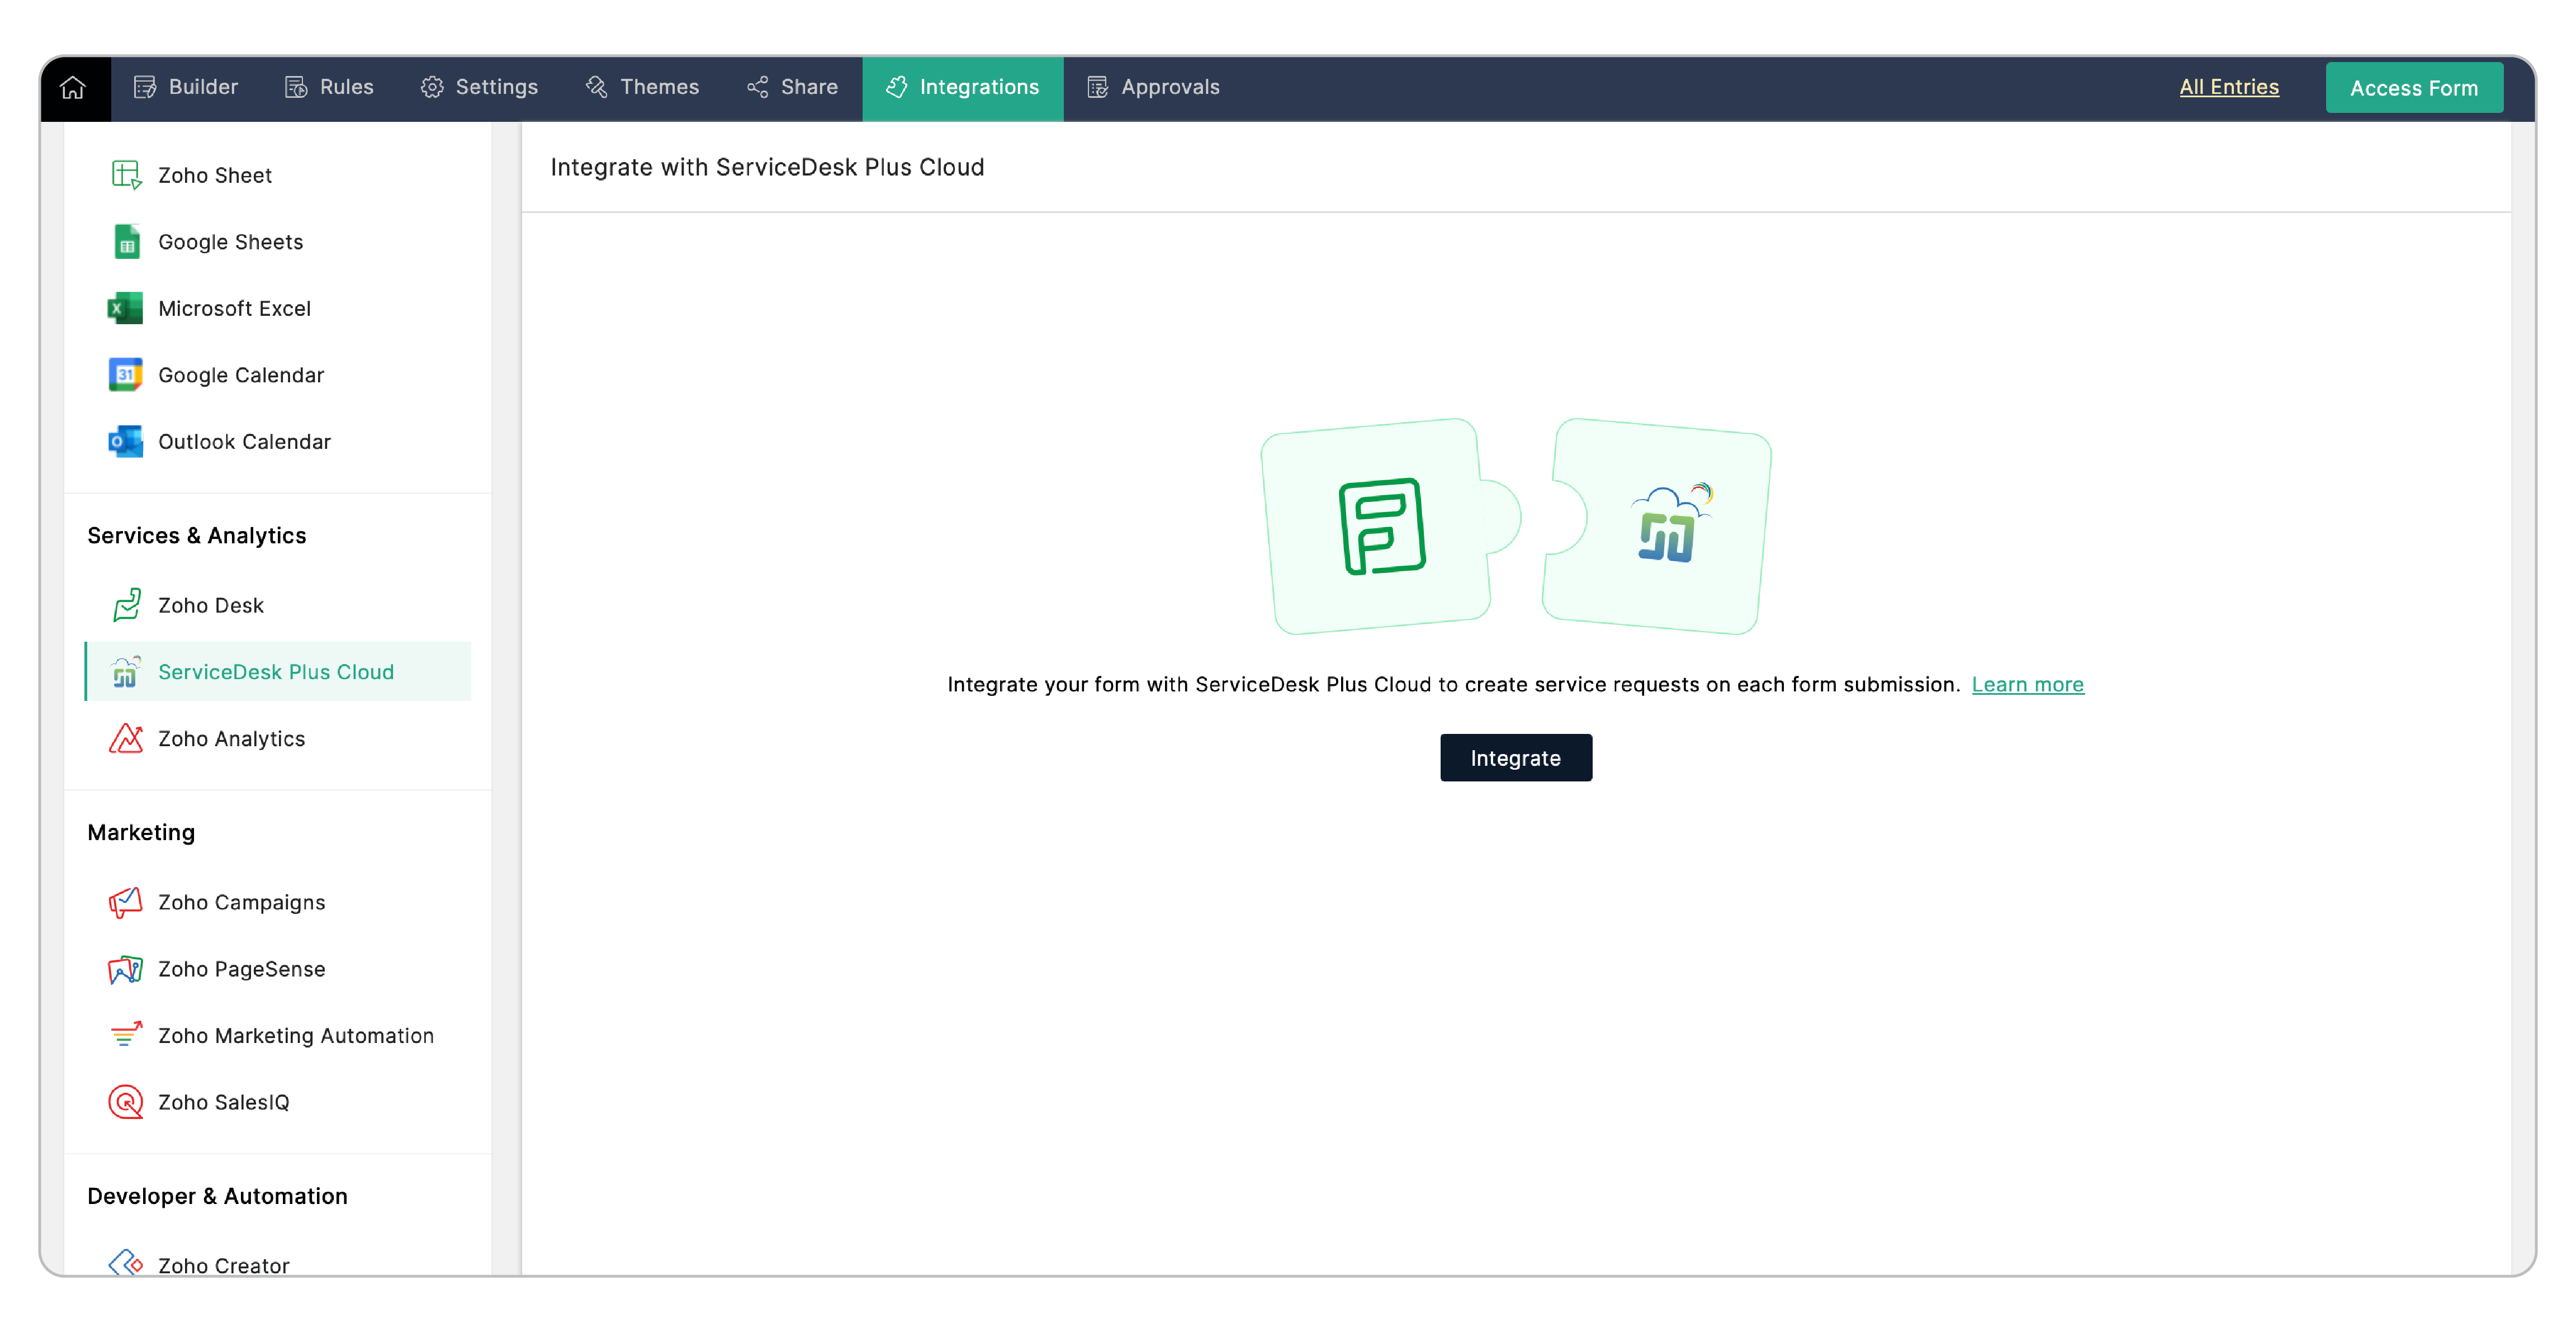Select Zoho Marketing Automation in sidebar

click(x=295, y=1035)
